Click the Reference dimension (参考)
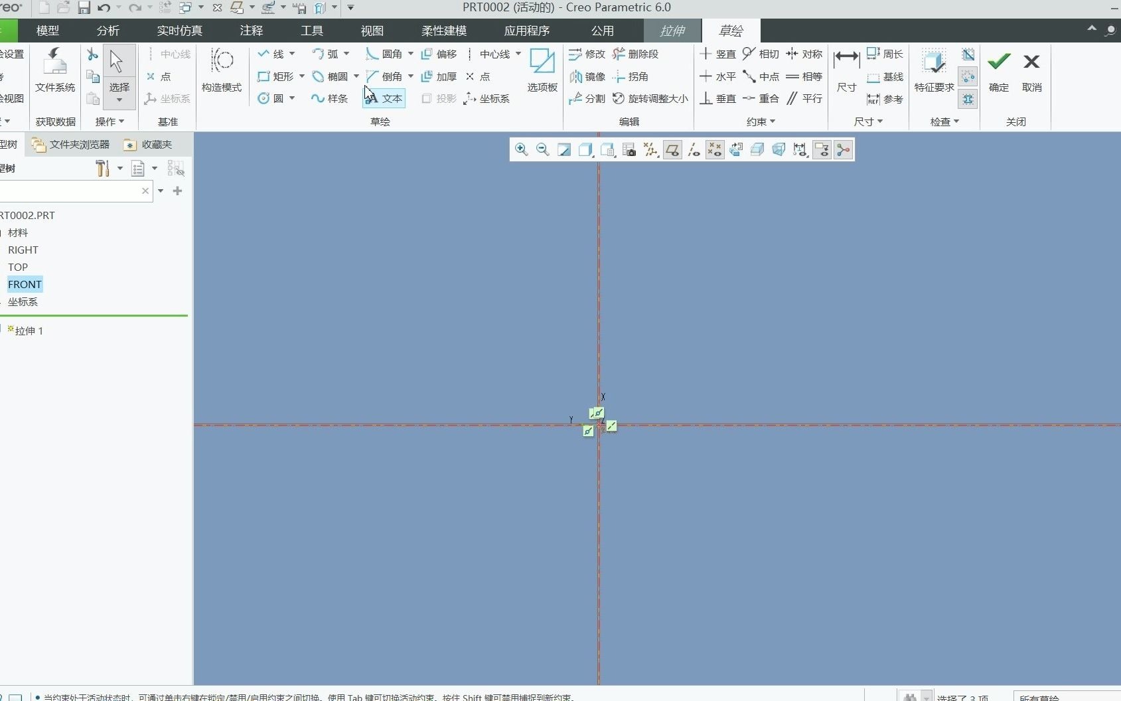The width and height of the screenshot is (1121, 701). pyautogui.click(x=885, y=99)
